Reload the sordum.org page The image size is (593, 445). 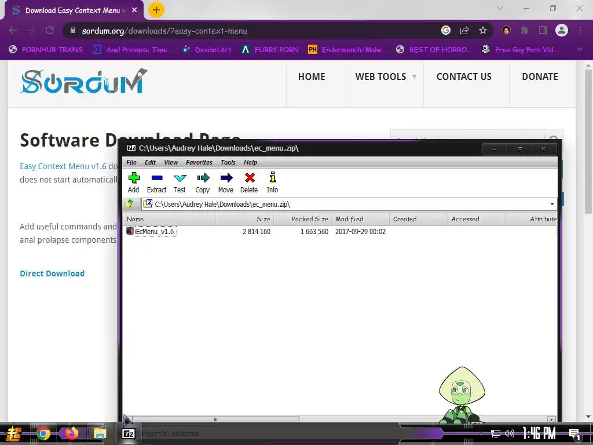pos(50,30)
